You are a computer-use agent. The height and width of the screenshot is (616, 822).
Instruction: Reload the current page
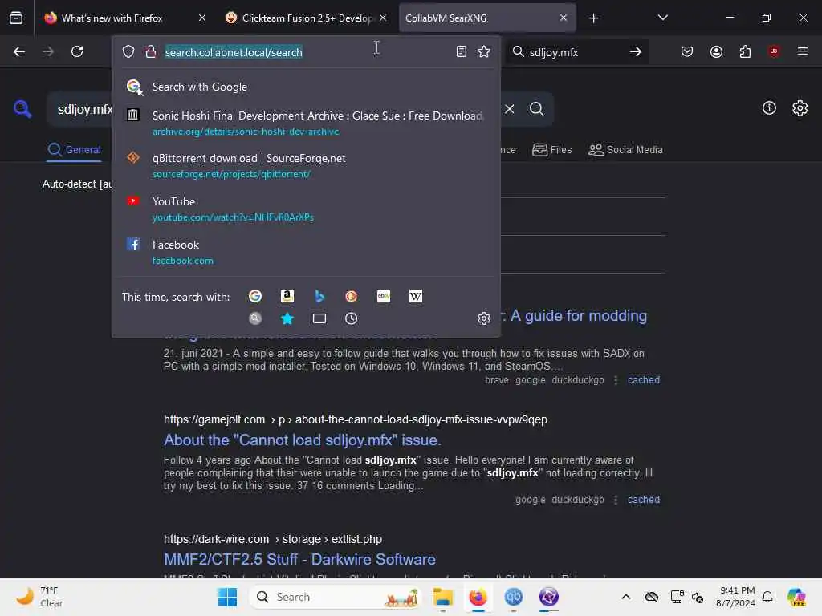(x=77, y=51)
